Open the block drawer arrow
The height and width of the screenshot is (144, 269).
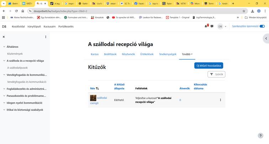(266, 38)
